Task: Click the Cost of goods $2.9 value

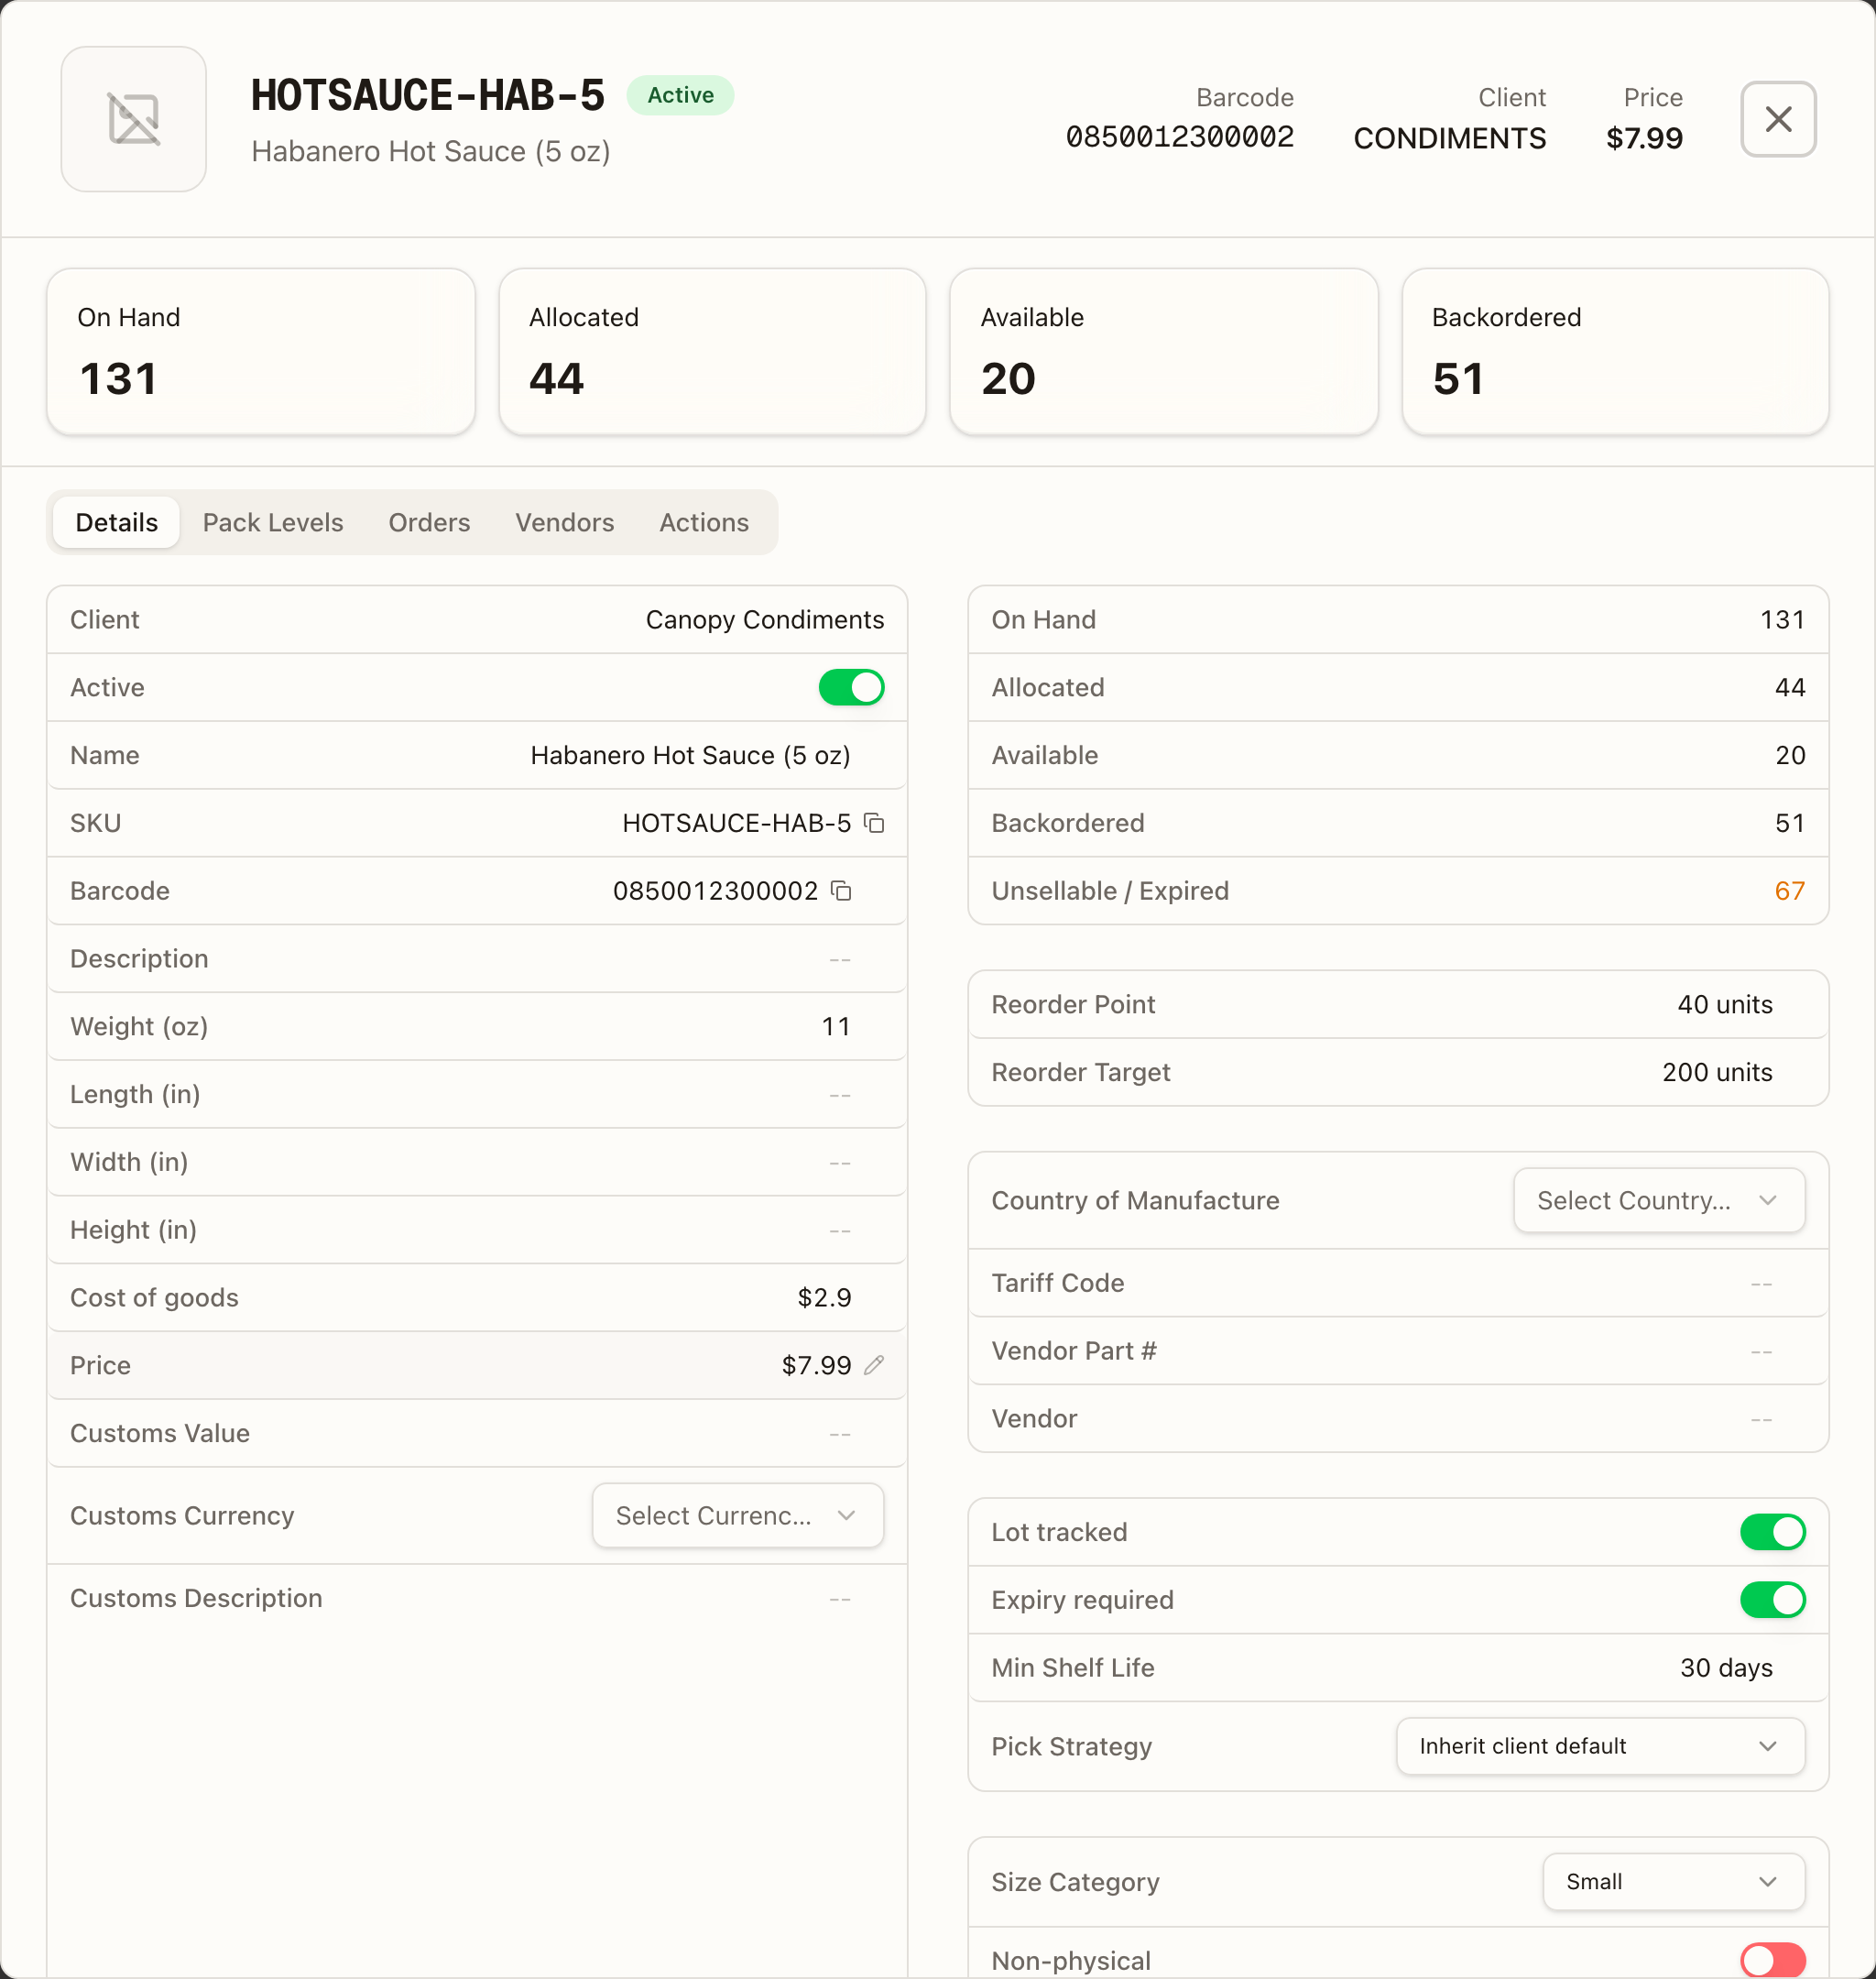Action: 824,1298
